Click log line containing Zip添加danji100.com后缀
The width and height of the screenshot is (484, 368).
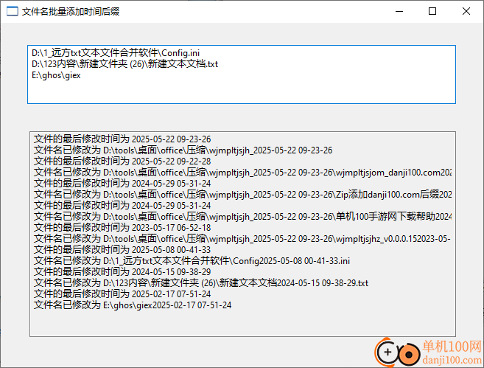[x=242, y=195]
